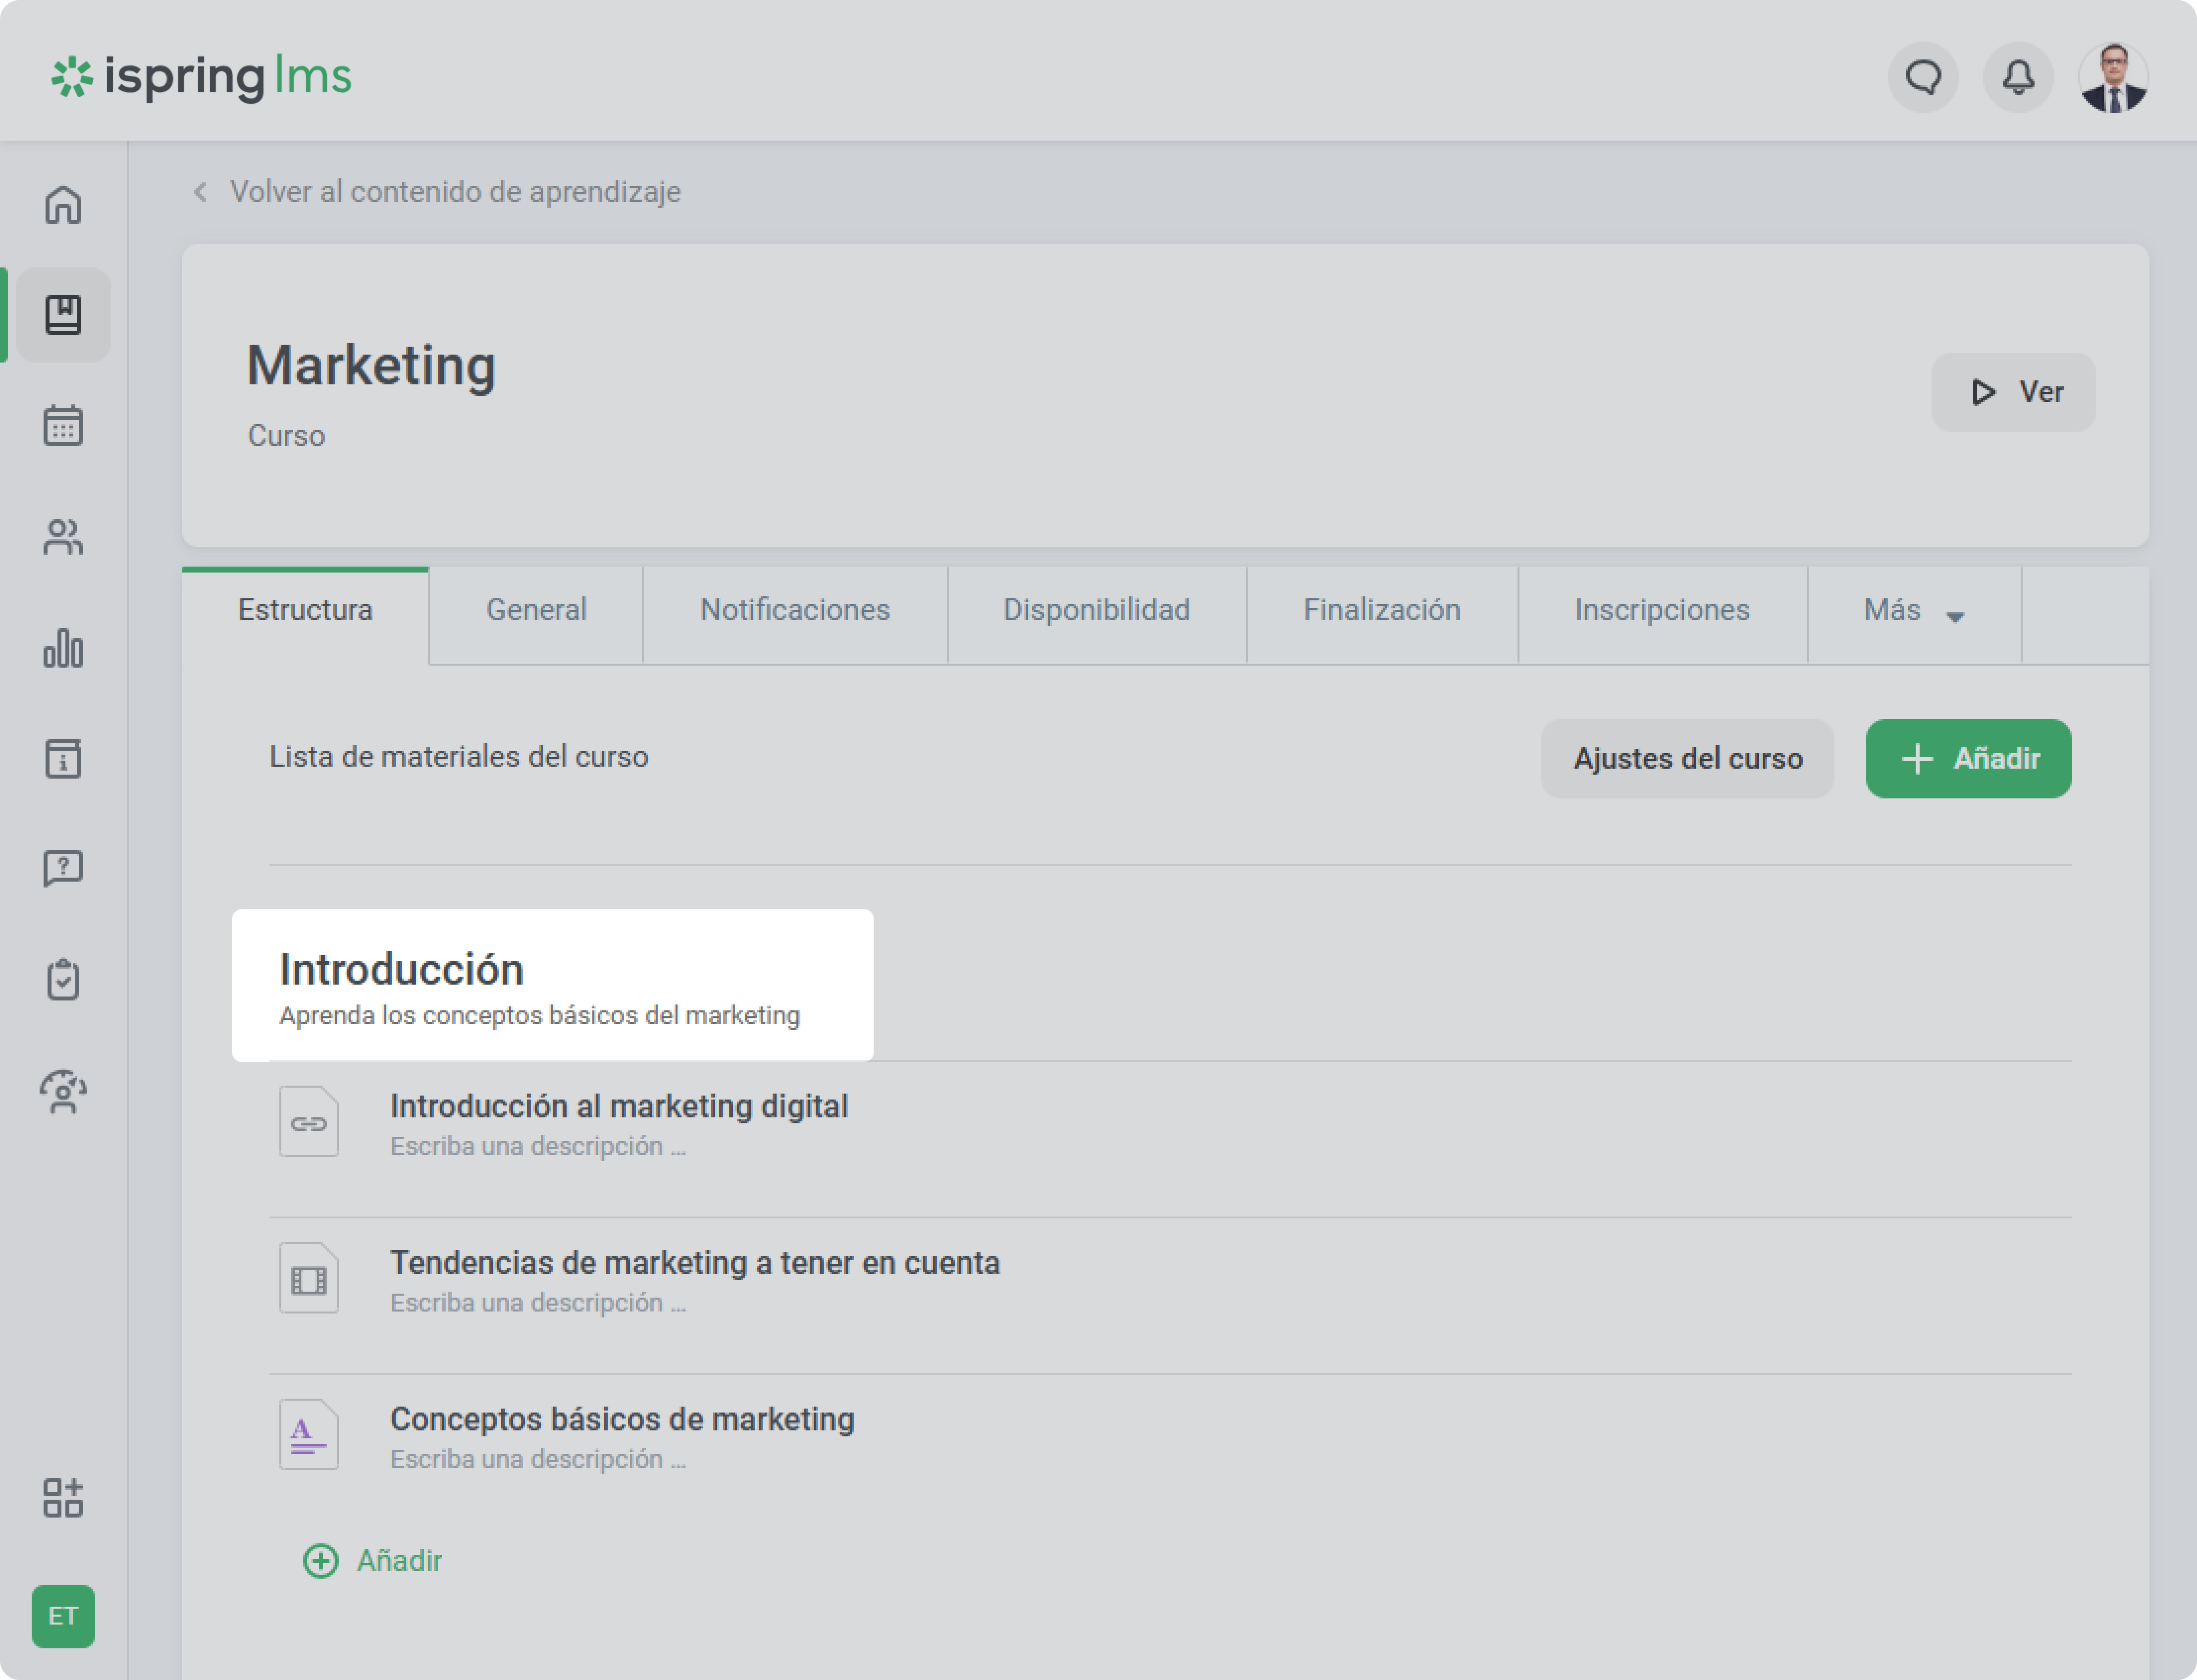Open the Home icon in sidebar

63,205
